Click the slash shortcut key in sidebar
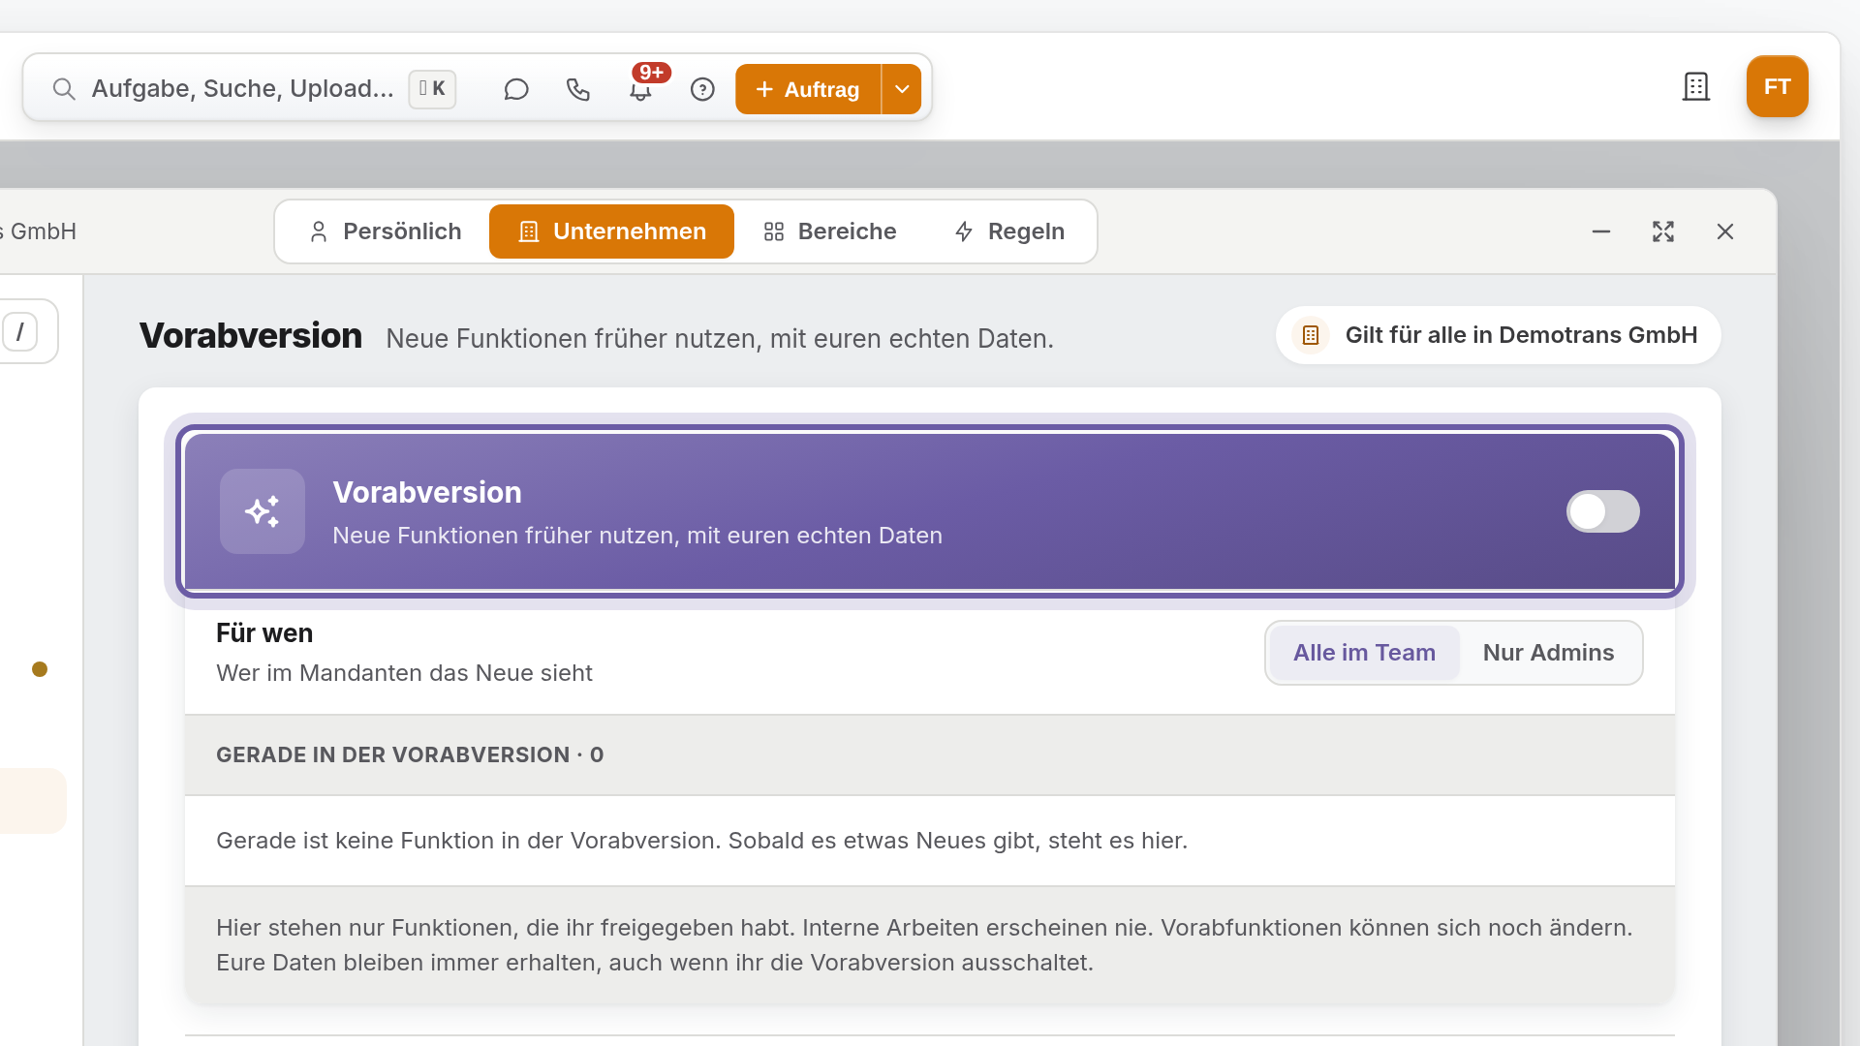Image resolution: width=1860 pixels, height=1046 pixels. pyautogui.click(x=20, y=331)
